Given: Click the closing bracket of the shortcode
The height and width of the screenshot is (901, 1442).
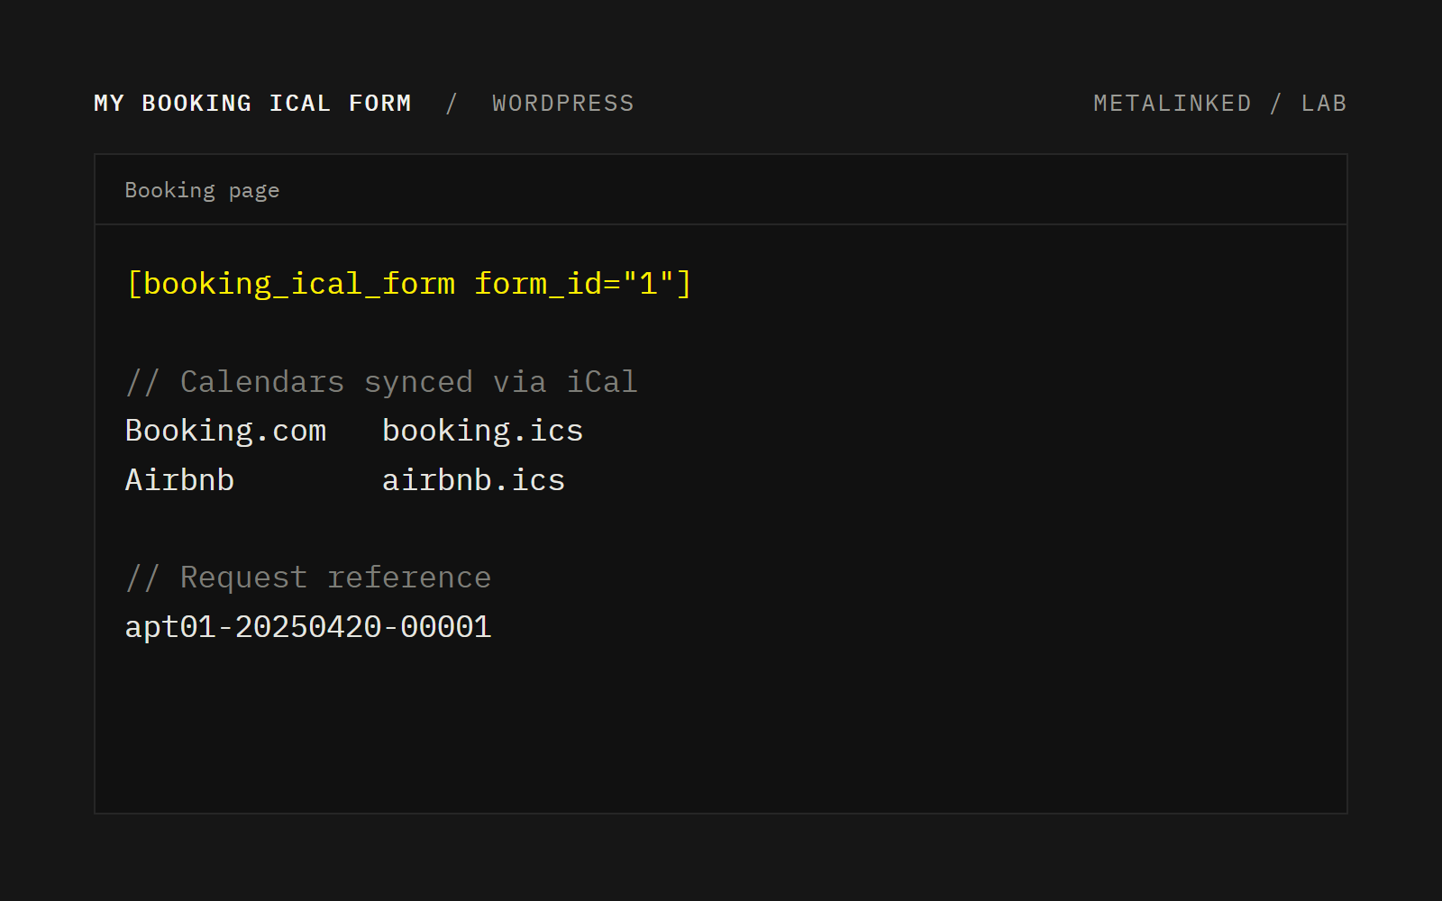Looking at the screenshot, I should coord(684,284).
